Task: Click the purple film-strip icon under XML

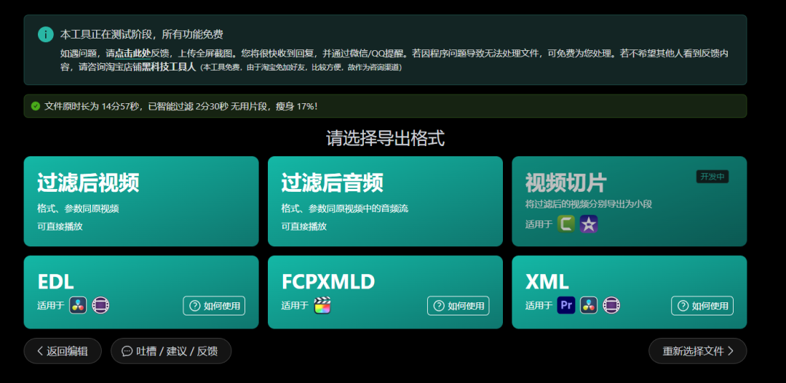Action: point(611,305)
